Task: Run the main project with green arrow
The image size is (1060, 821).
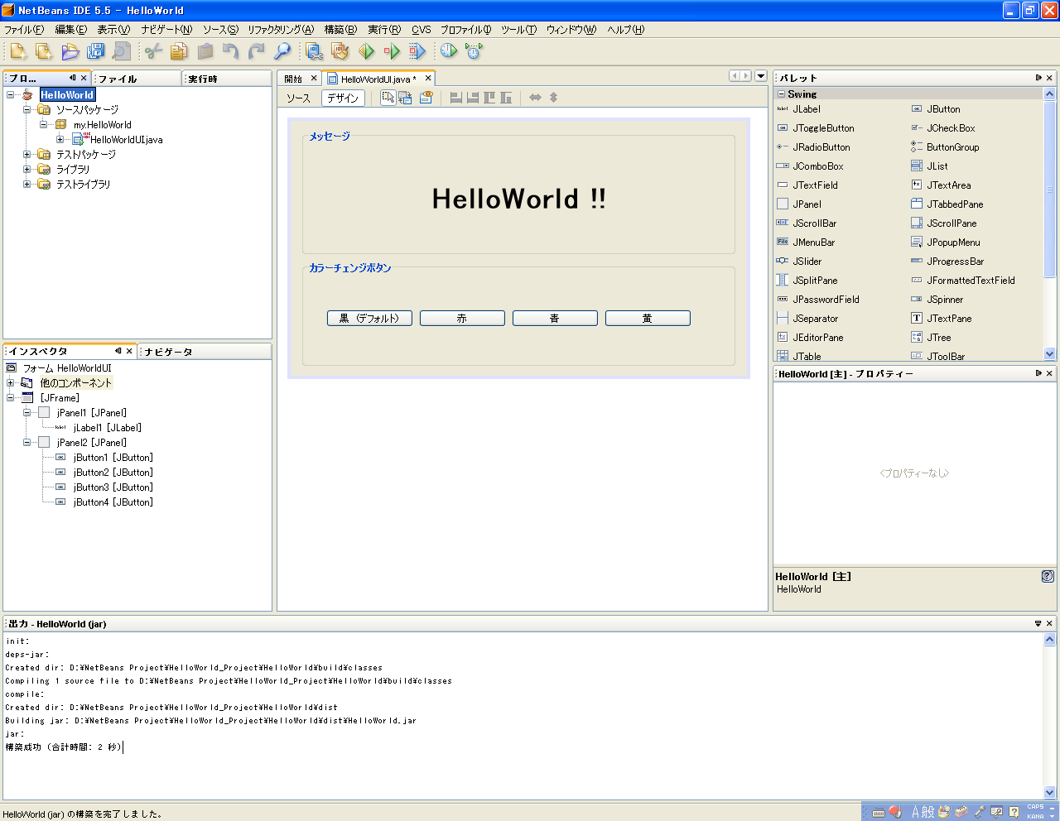Action: [x=367, y=51]
